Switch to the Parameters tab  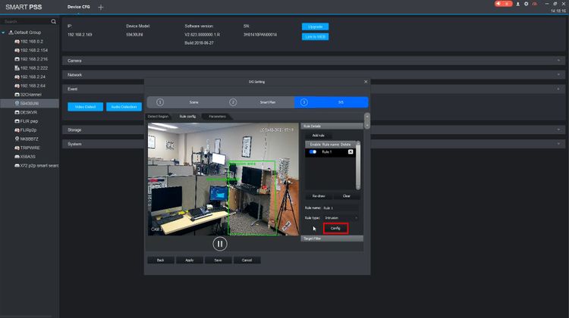(218, 117)
